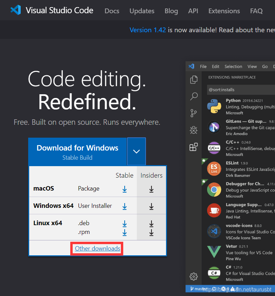275x296 pixels.
Task: Click the ESLint extension icon
Action: (214, 169)
